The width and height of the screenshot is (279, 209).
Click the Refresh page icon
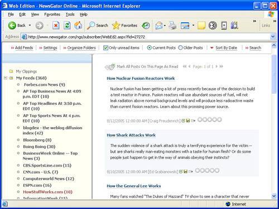click(x=67, y=26)
